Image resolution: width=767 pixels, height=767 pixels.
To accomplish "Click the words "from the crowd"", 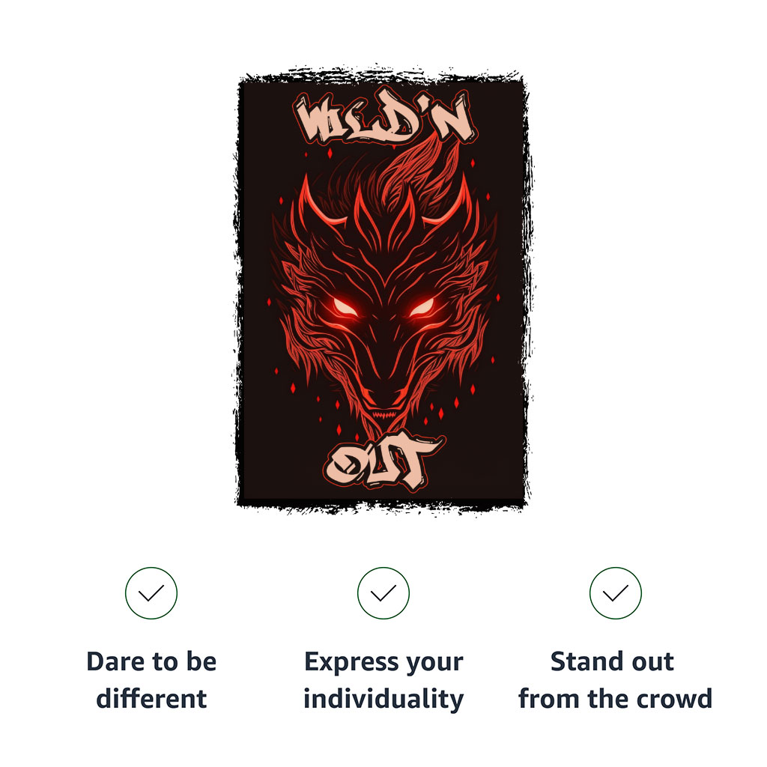I will click(616, 698).
